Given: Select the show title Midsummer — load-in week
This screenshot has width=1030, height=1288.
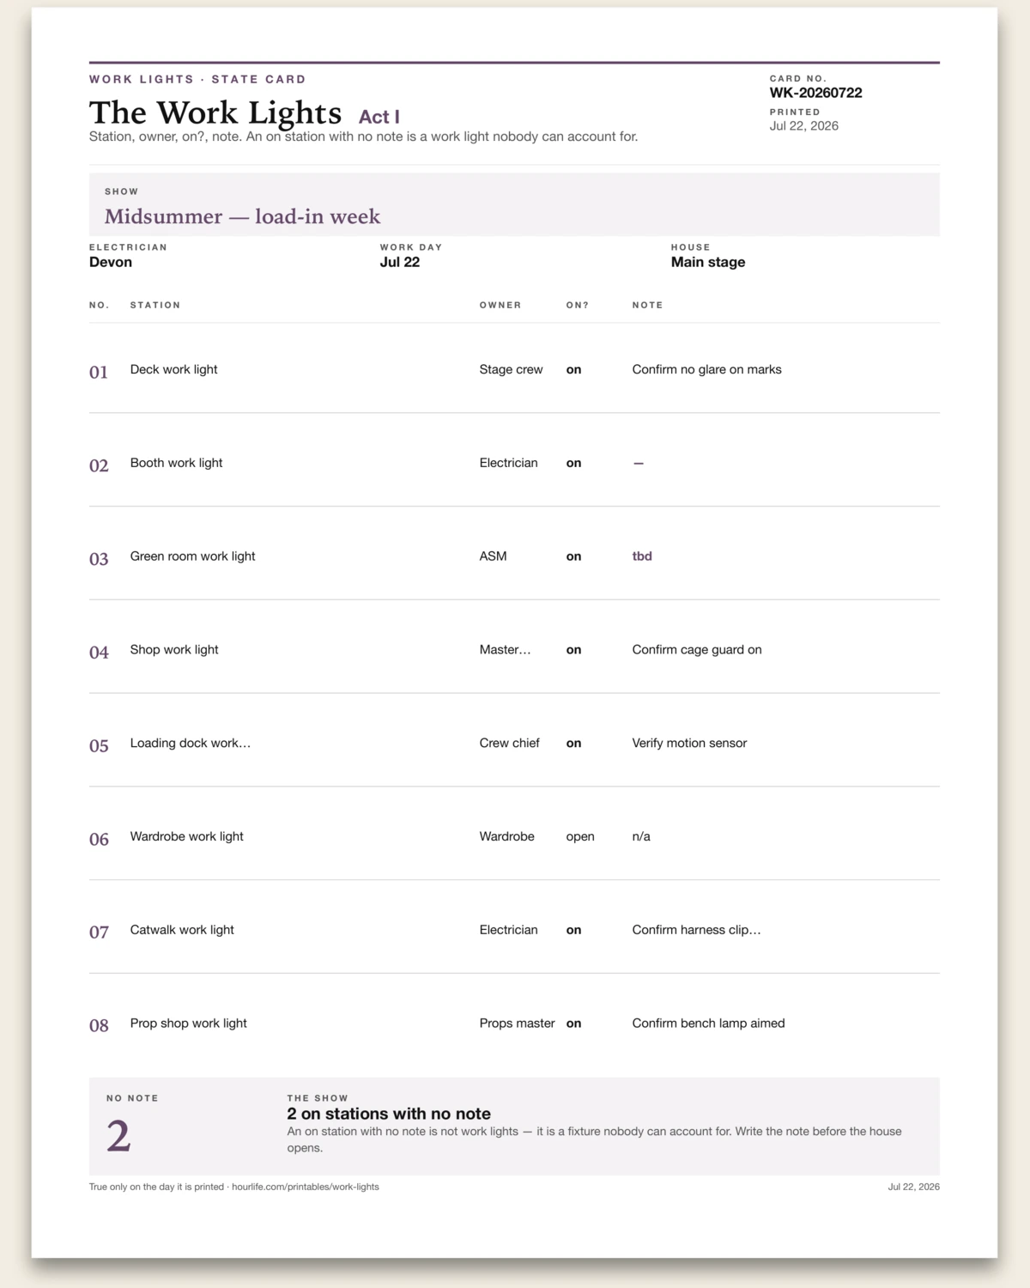Looking at the screenshot, I should click(242, 216).
